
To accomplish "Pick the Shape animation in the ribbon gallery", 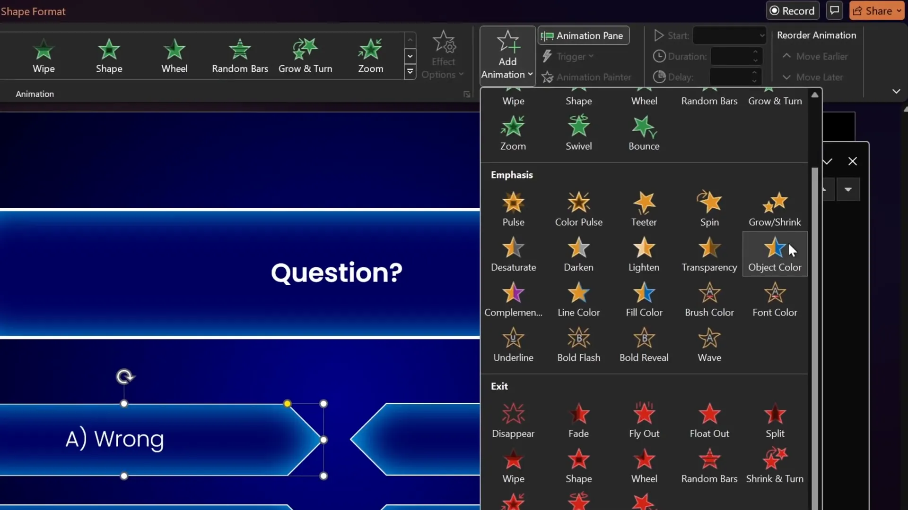I will pyautogui.click(x=109, y=56).
